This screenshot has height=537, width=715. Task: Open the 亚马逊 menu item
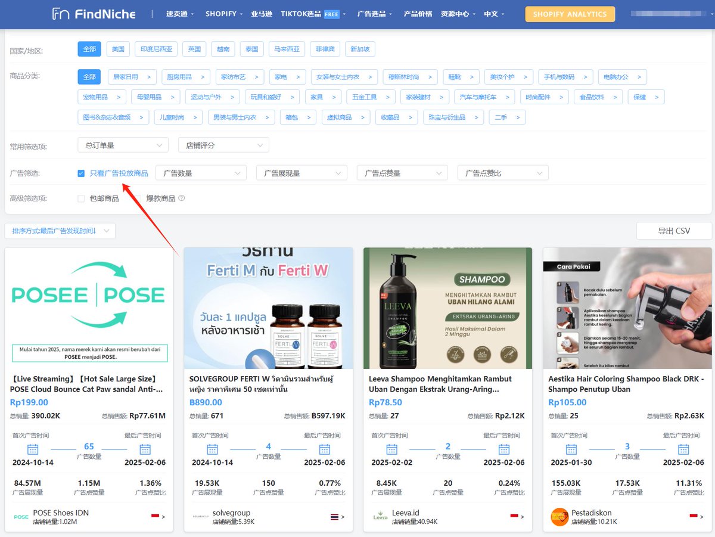261,14
